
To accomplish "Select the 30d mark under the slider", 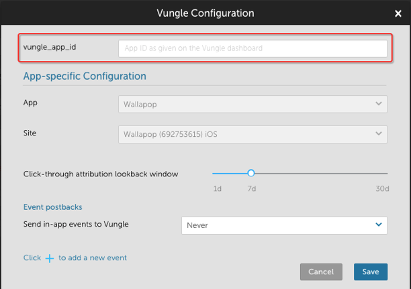I will [x=382, y=188].
